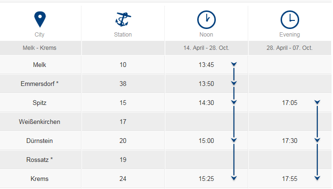Click station number 24 for Krems

coord(123,179)
